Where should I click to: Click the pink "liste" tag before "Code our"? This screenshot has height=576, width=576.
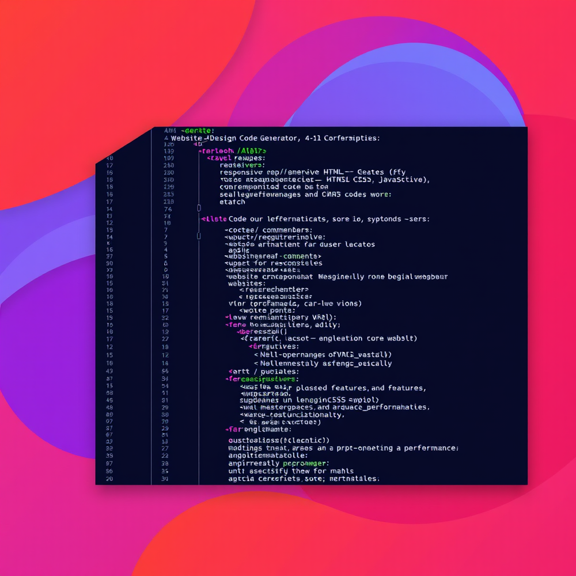(214, 219)
